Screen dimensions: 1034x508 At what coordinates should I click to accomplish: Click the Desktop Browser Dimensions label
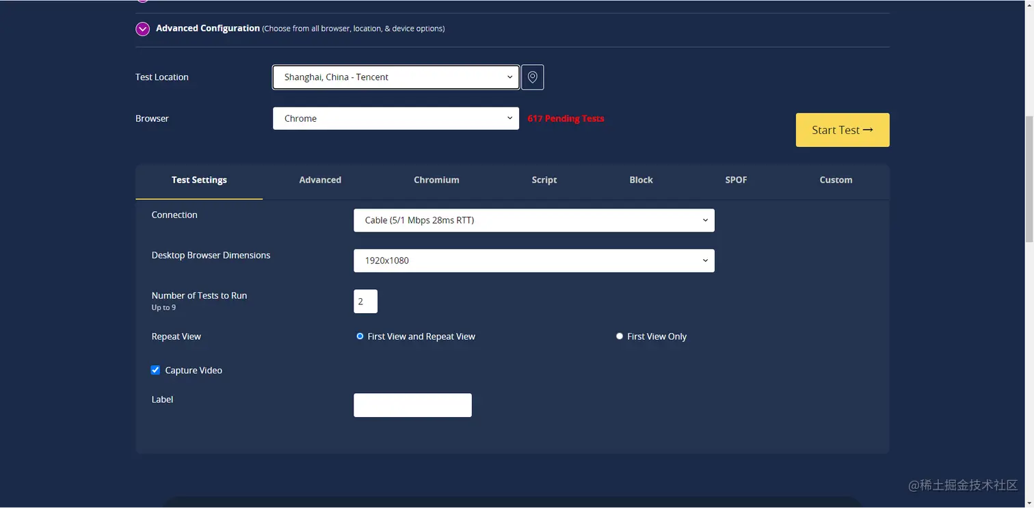tap(211, 255)
